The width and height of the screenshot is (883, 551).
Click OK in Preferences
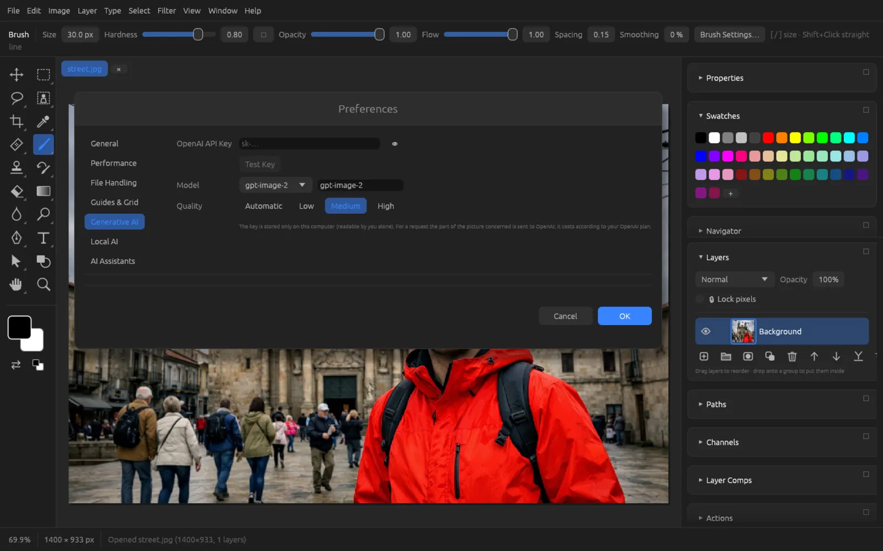624,316
